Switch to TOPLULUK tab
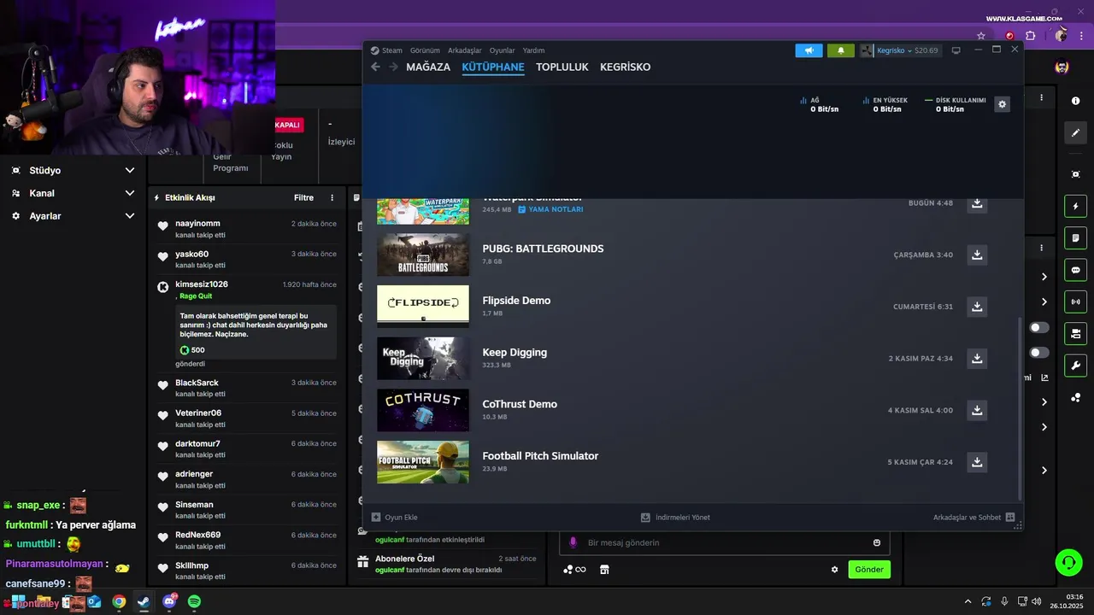 pyautogui.click(x=562, y=67)
